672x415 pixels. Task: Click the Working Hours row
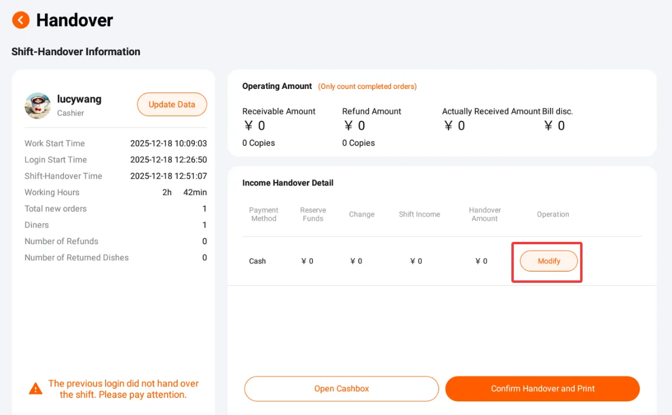[116, 192]
